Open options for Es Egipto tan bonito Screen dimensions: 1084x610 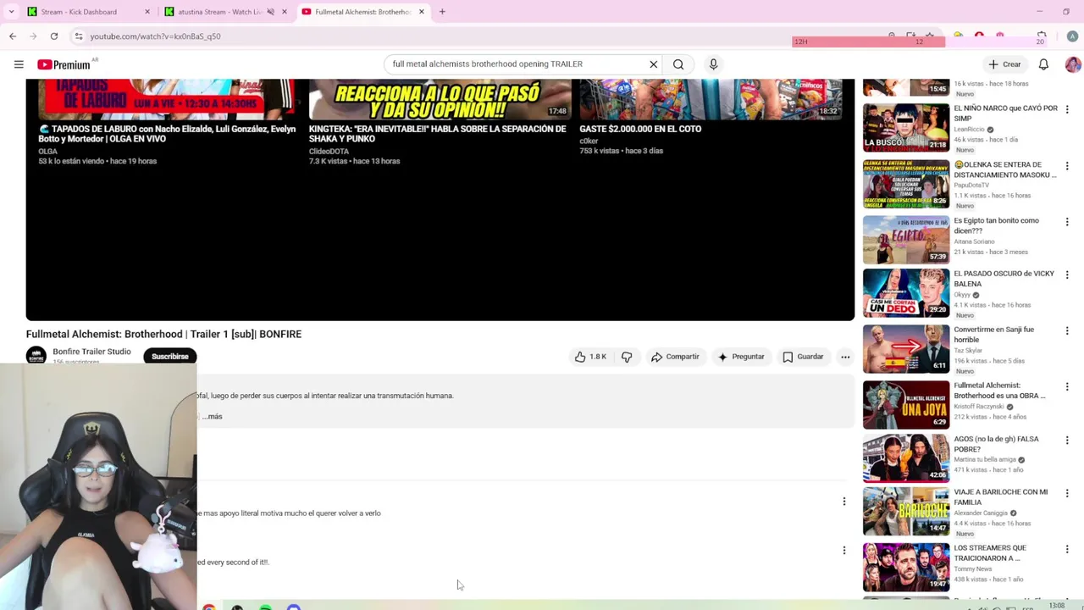(x=1067, y=222)
